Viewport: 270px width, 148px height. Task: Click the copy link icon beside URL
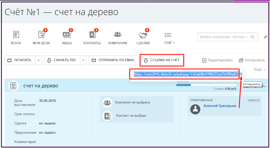click(x=241, y=74)
